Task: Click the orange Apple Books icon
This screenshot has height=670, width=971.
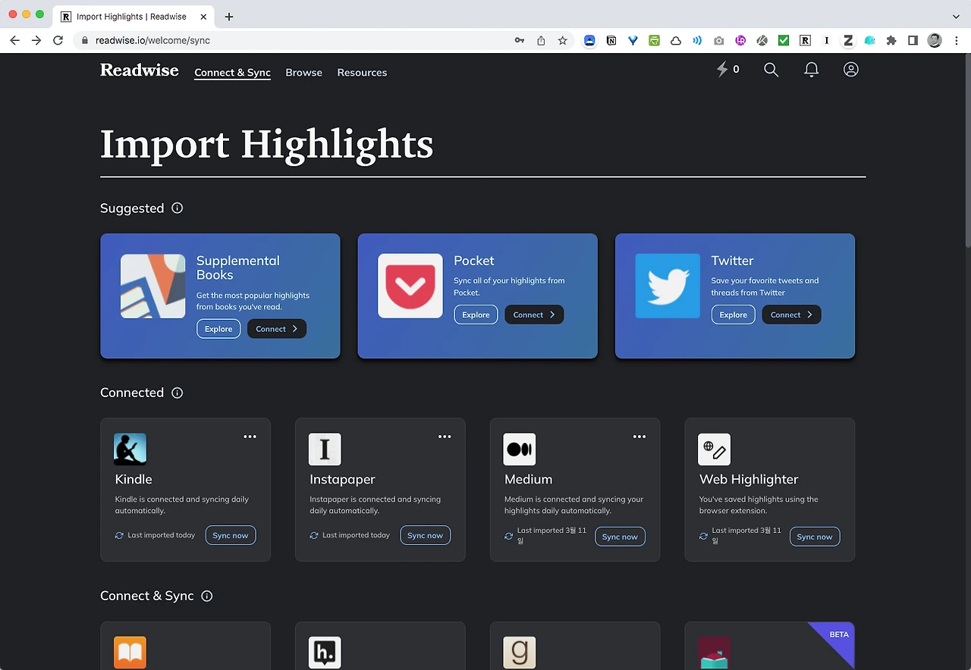Action: (x=130, y=653)
